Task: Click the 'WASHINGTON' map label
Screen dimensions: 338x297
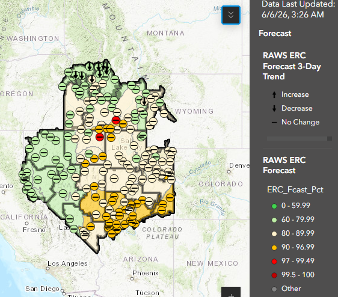Action: point(32,38)
